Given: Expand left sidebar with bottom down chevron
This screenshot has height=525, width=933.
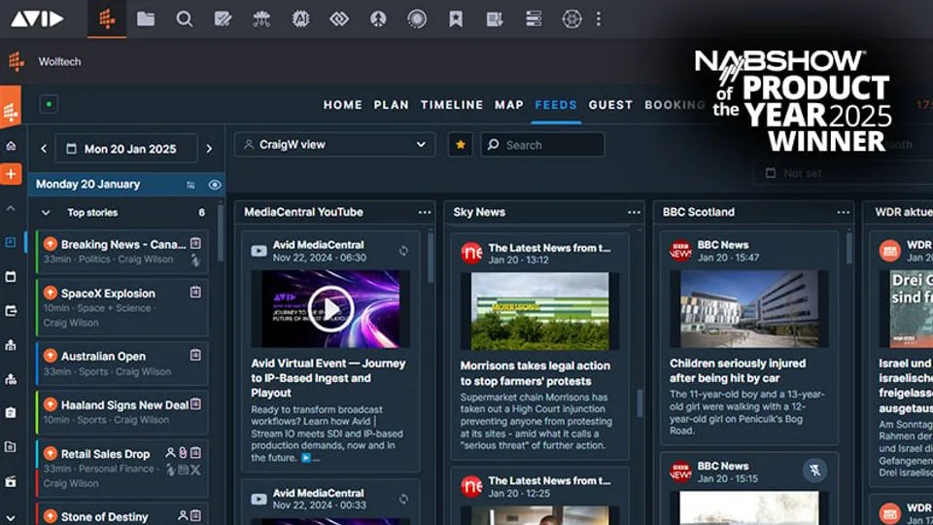Looking at the screenshot, I should pyautogui.click(x=11, y=518).
